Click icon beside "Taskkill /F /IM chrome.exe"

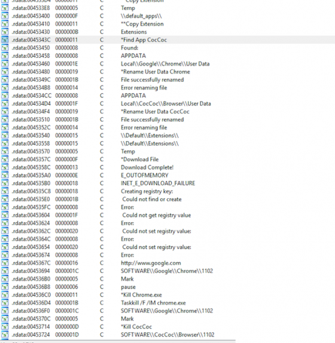click(x=5, y=303)
